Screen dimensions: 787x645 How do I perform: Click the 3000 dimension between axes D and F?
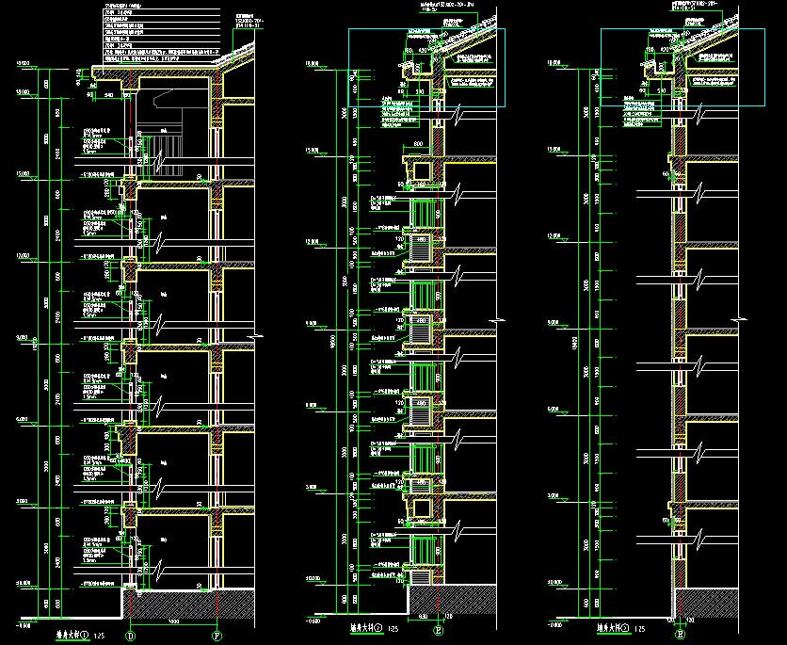pyautogui.click(x=174, y=622)
